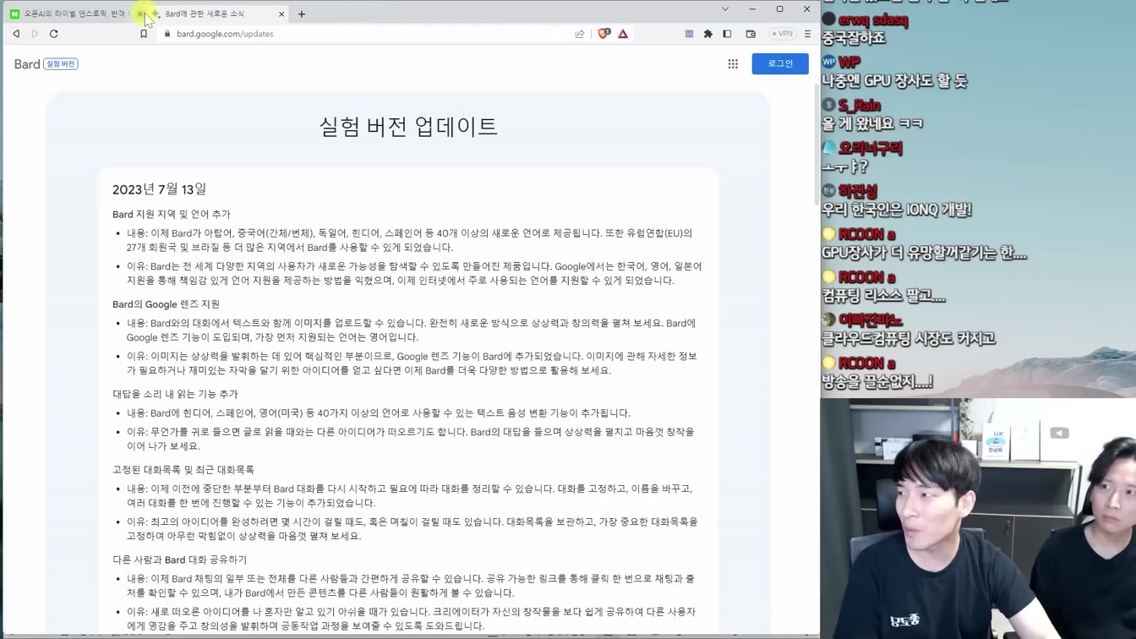This screenshot has height=639, width=1136.
Task: Click the chat message 방송을 끌순없지....!
Action: tap(877, 382)
